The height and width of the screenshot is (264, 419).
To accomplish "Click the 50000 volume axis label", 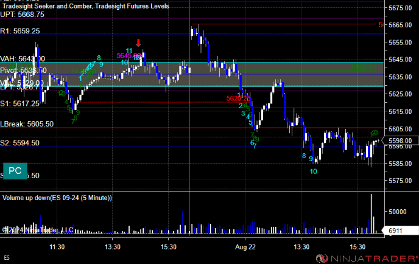I will (397, 212).
